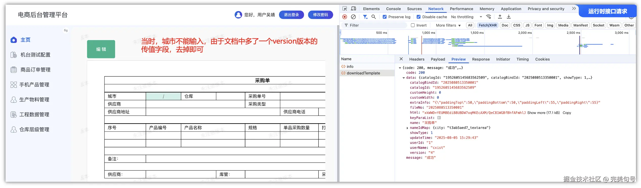Click the 仓库层级管理 icon

click(14, 130)
